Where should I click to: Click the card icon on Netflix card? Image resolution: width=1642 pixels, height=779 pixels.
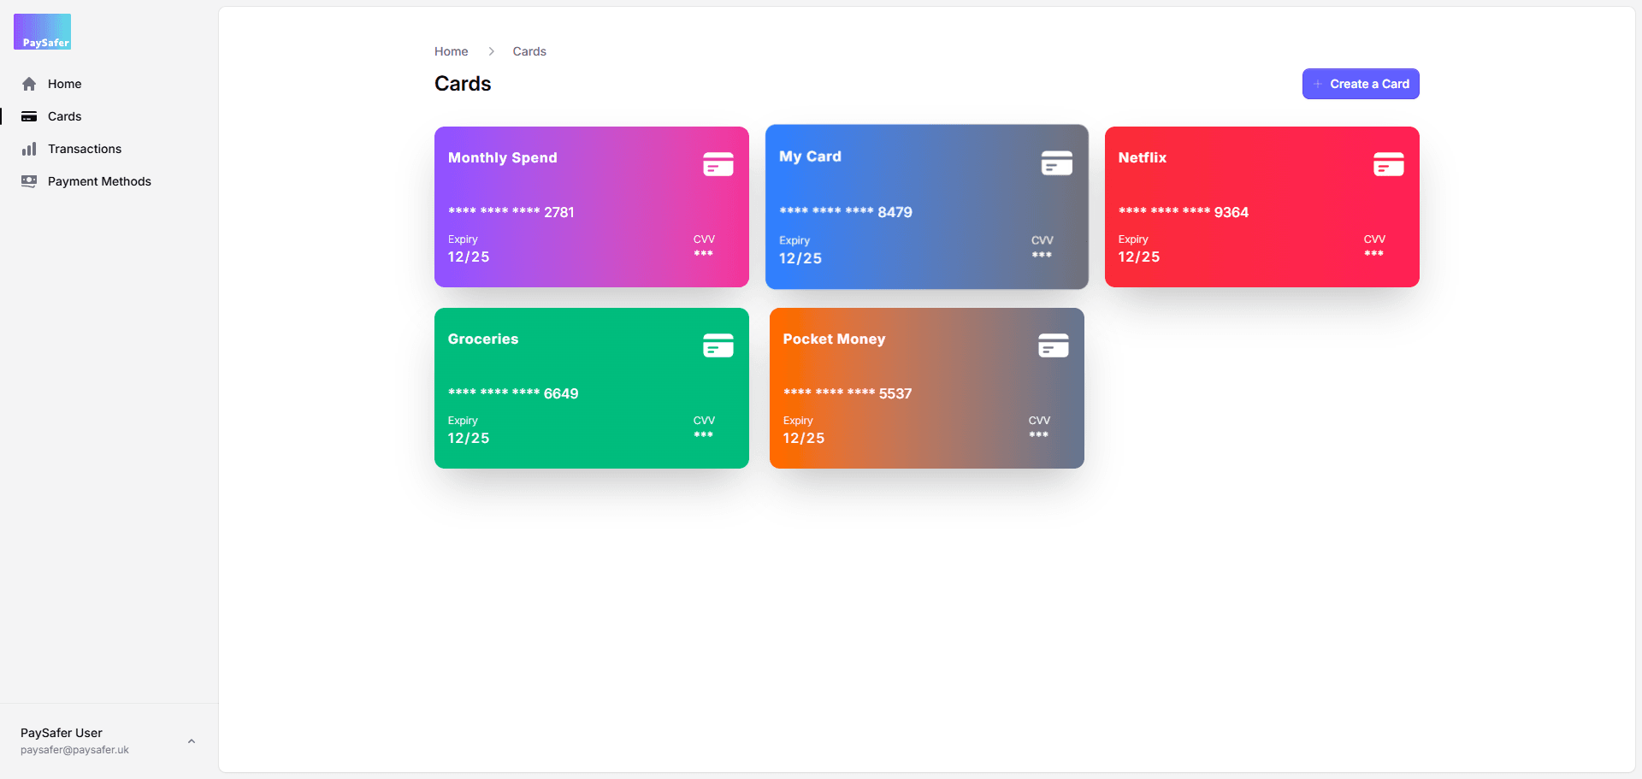tap(1388, 163)
